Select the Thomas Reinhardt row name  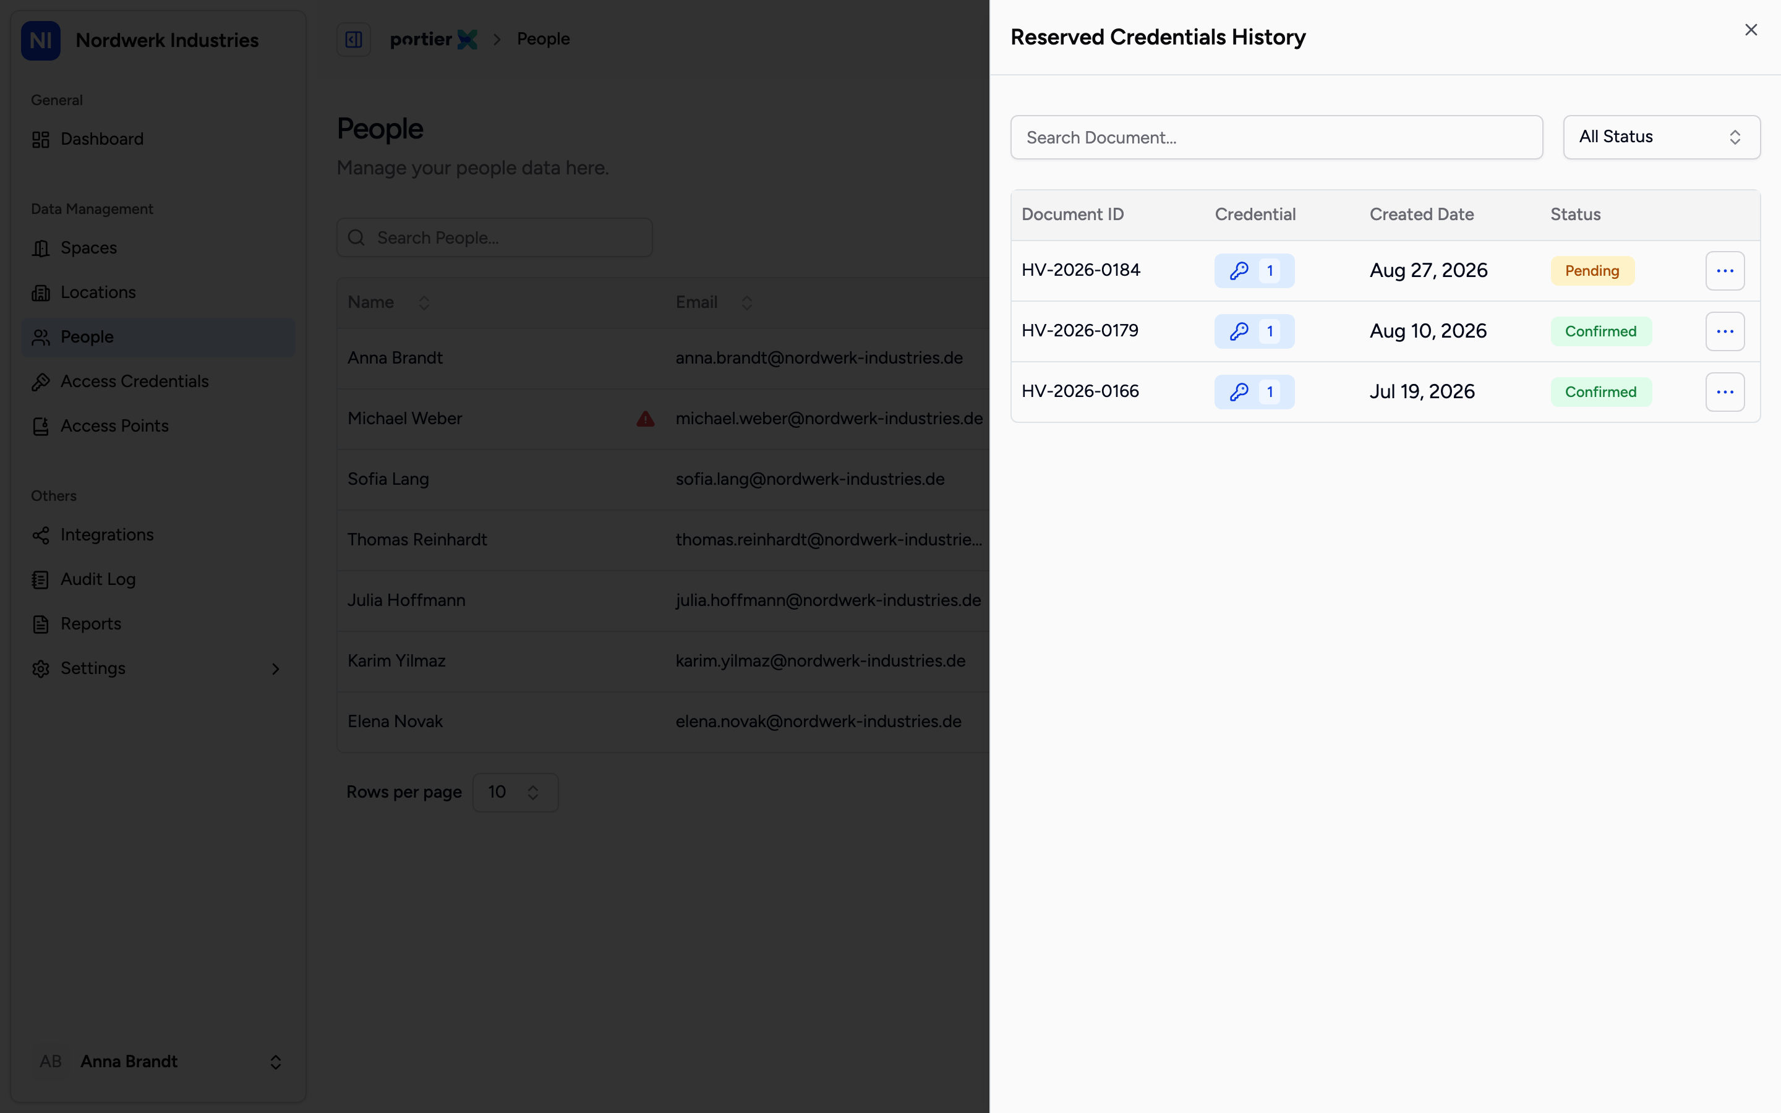[x=417, y=540]
